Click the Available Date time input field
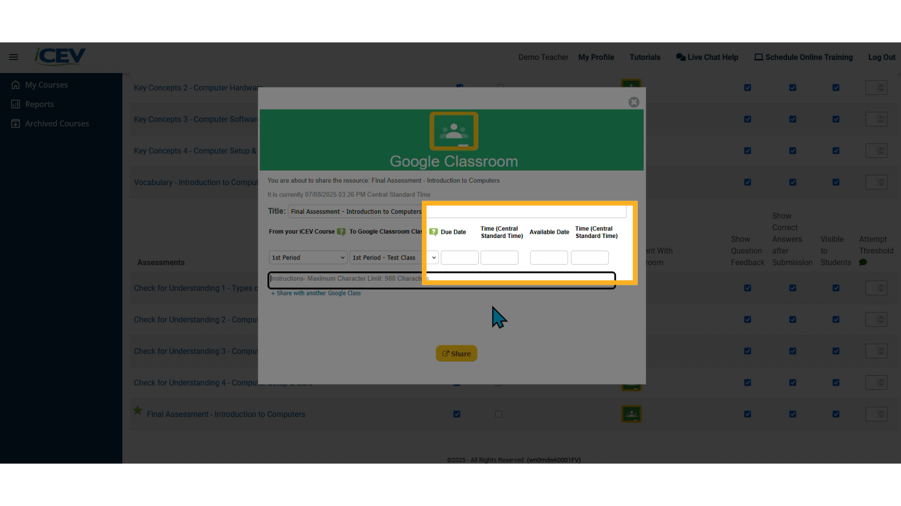This screenshot has height=506, width=901. pyautogui.click(x=589, y=258)
